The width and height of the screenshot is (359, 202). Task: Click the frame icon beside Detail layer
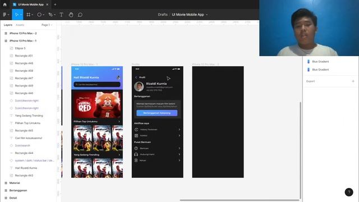point(6,198)
